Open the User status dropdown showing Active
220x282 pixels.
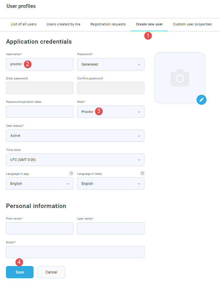pos(75,136)
